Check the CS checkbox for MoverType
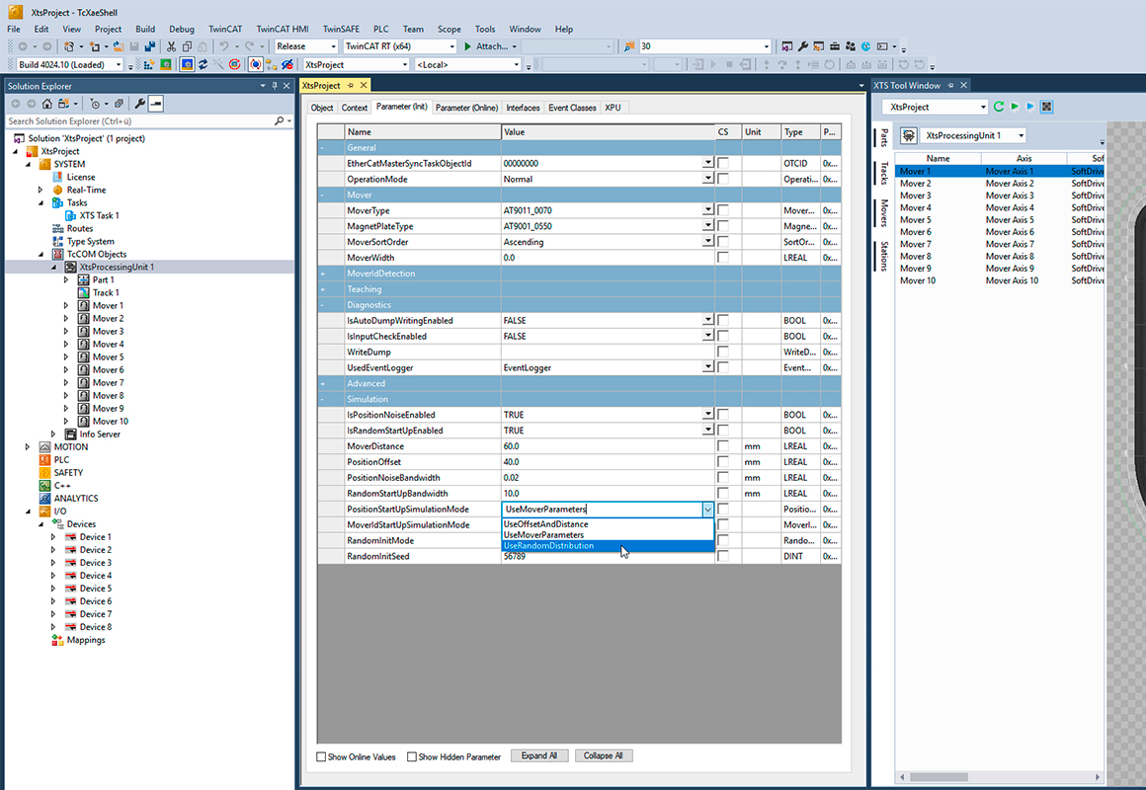The width and height of the screenshot is (1146, 790). (724, 210)
